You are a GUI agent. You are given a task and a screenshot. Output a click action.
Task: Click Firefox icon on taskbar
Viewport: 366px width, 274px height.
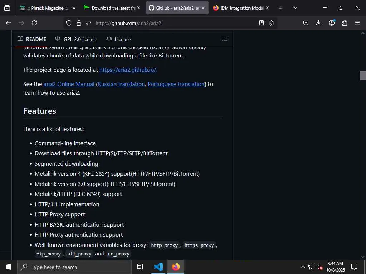[176, 267]
